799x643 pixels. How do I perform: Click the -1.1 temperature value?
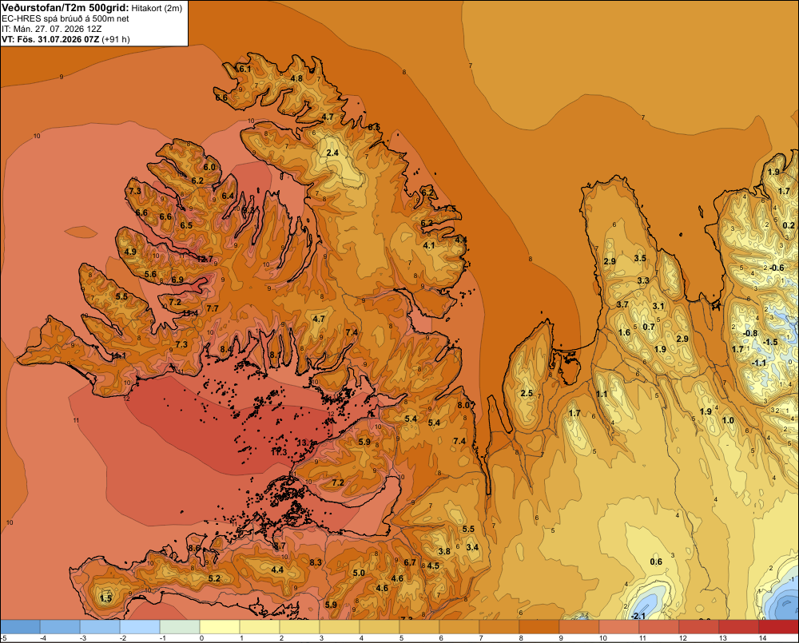[x=759, y=363]
